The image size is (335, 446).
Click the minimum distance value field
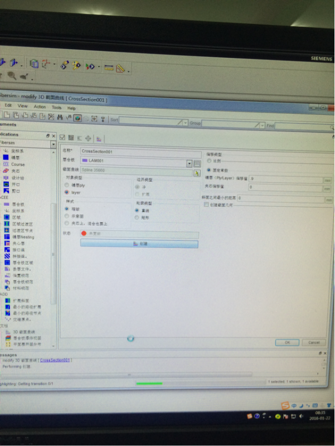(281, 198)
